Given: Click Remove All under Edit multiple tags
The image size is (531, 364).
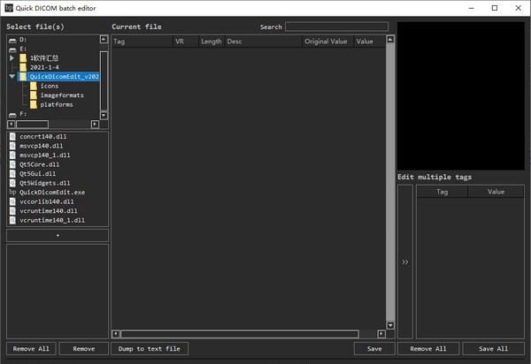Looking at the screenshot, I should (428, 348).
